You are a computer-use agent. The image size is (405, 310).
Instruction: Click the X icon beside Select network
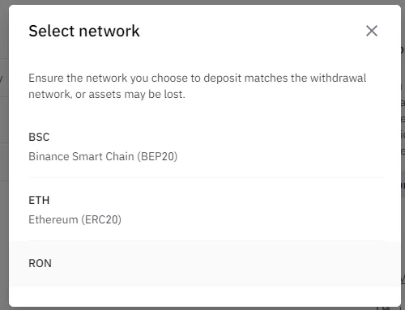pos(372,31)
